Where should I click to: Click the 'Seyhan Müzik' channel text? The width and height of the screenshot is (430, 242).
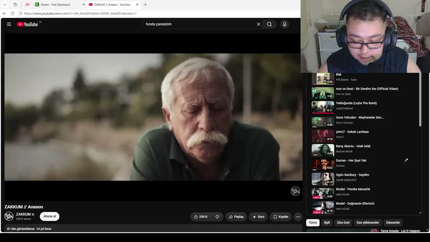344,152
